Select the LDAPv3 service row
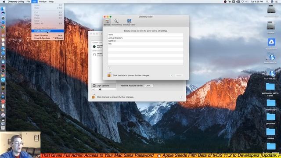281x158 pixels. 145,41
